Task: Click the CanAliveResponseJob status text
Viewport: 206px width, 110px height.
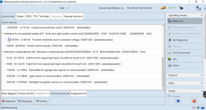Action: tap(9, 108)
